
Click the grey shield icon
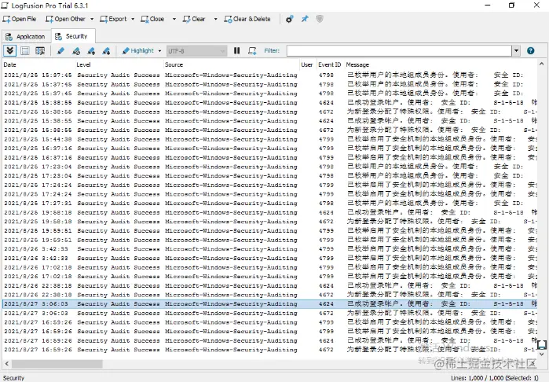320,19
